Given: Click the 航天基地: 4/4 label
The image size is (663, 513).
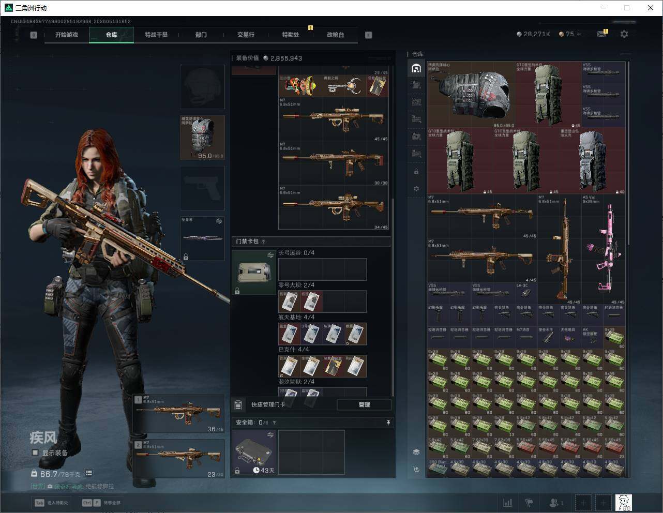Looking at the screenshot, I should coord(296,317).
